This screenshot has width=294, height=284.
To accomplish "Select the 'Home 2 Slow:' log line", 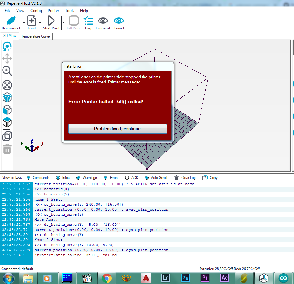I will 48,240.
